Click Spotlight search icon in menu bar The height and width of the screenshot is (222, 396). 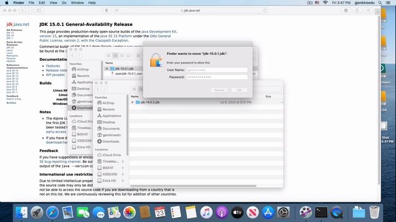tap(380, 2)
